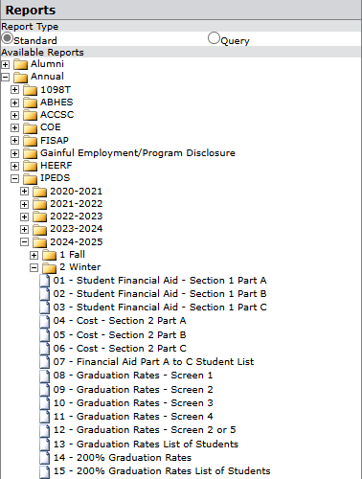Open report 09 Graduation Rates Screen 2
The width and height of the screenshot is (362, 479).
tap(133, 390)
